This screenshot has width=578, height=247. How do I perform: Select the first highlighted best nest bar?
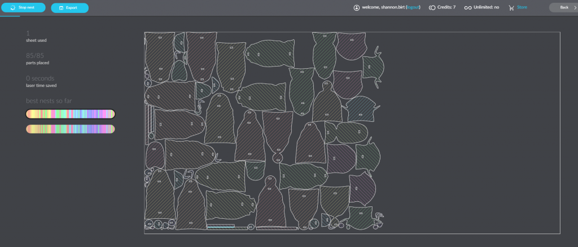point(71,114)
